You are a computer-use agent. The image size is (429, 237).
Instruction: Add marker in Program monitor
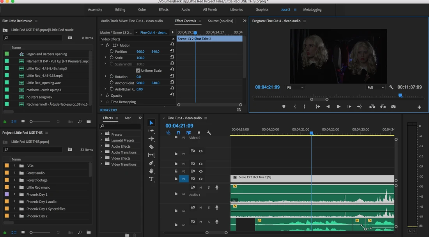pos(284,106)
